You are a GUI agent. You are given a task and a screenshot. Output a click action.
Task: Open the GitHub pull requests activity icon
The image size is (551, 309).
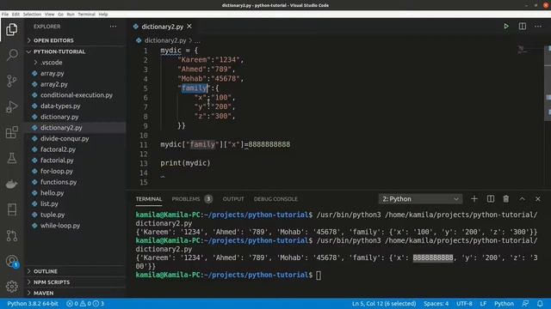[x=11, y=235]
